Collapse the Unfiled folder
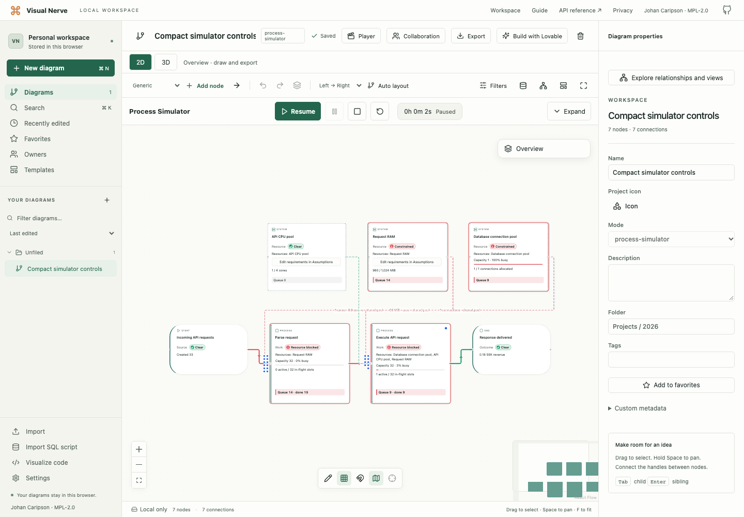The width and height of the screenshot is (744, 517). click(9, 252)
